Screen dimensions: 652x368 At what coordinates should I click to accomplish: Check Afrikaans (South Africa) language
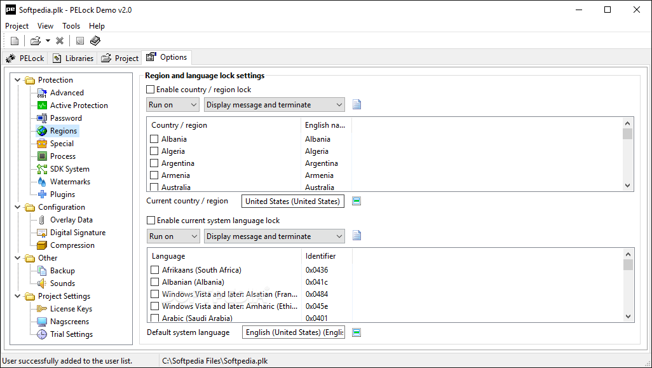click(154, 270)
